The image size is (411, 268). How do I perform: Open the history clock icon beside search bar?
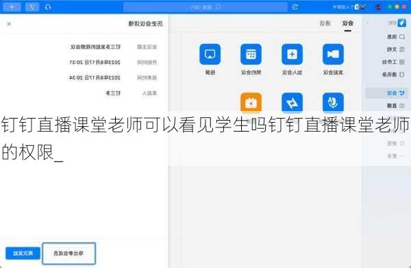tap(295, 7)
